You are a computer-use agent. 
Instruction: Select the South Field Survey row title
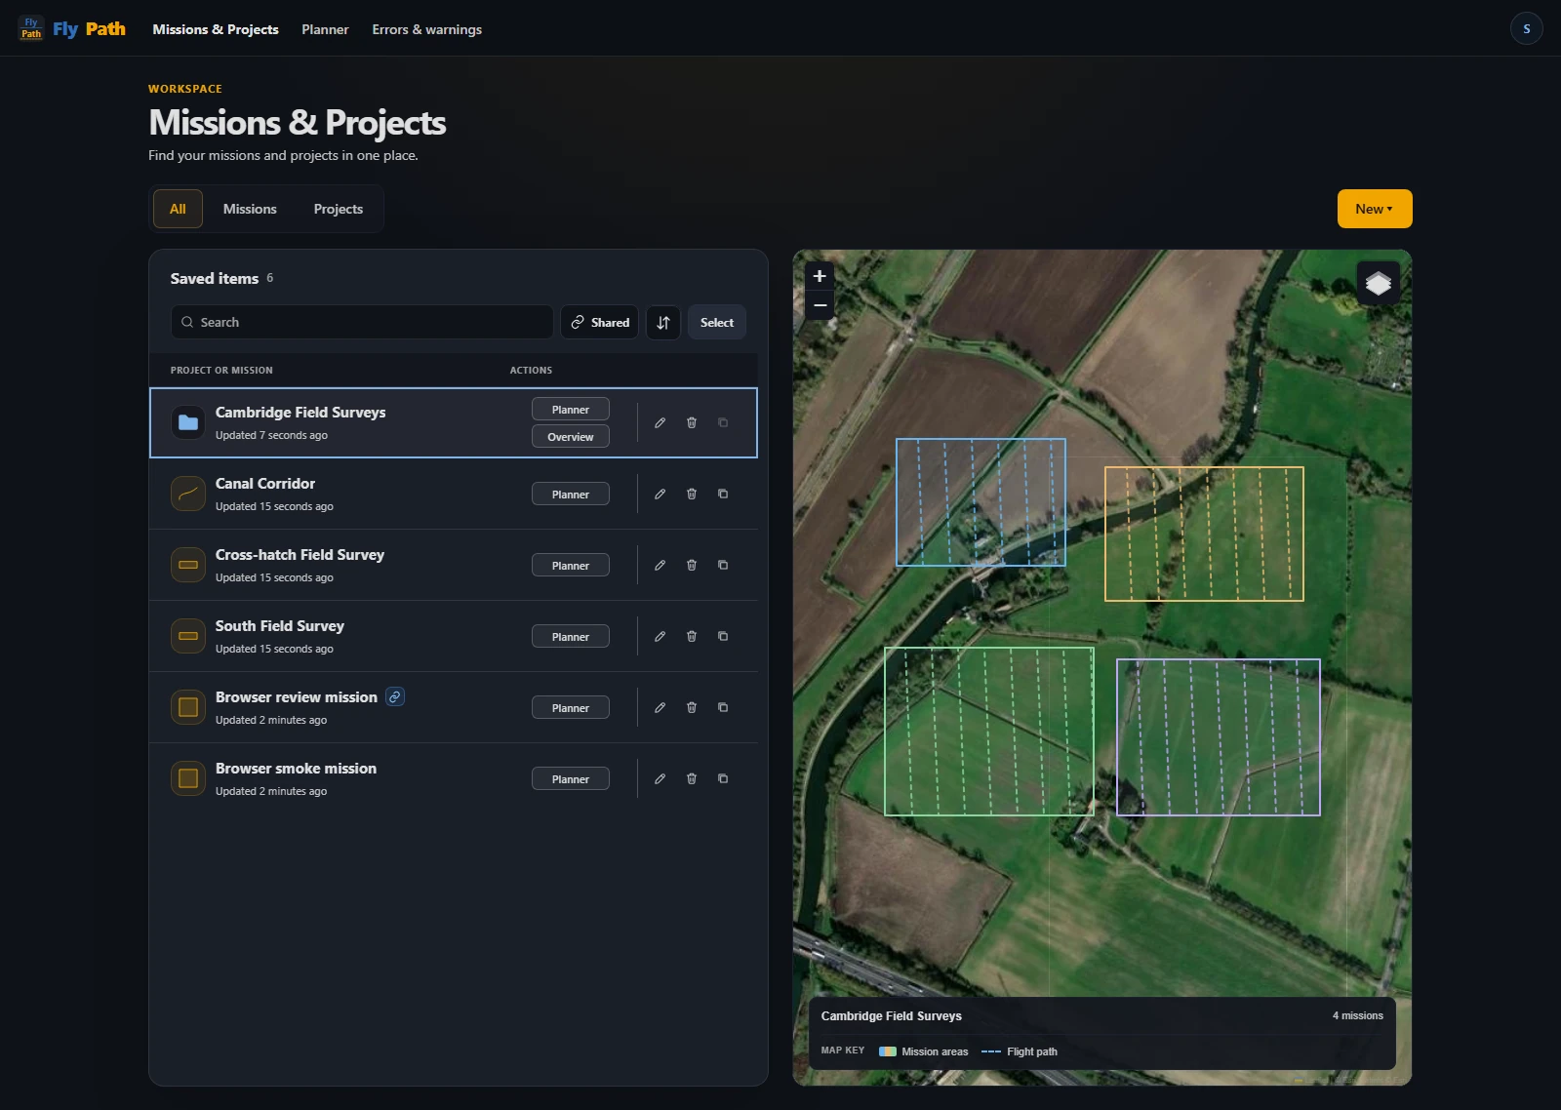point(280,626)
